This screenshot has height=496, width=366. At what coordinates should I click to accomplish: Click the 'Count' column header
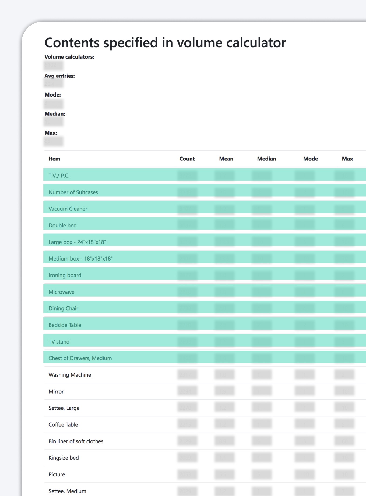187,159
